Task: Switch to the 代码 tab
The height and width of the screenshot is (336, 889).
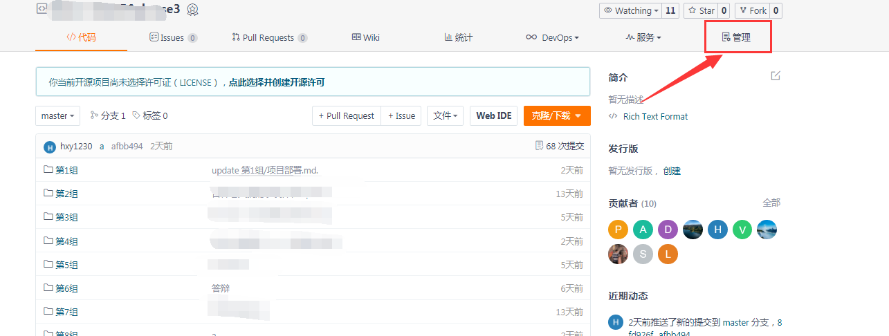Action: coord(81,37)
